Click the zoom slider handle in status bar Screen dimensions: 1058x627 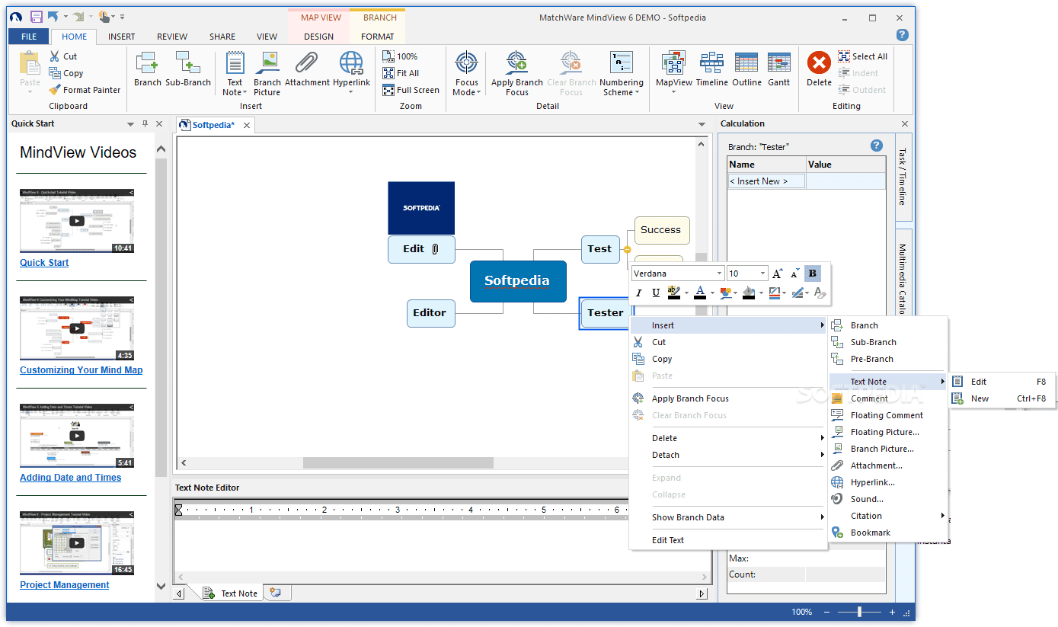[859, 612]
